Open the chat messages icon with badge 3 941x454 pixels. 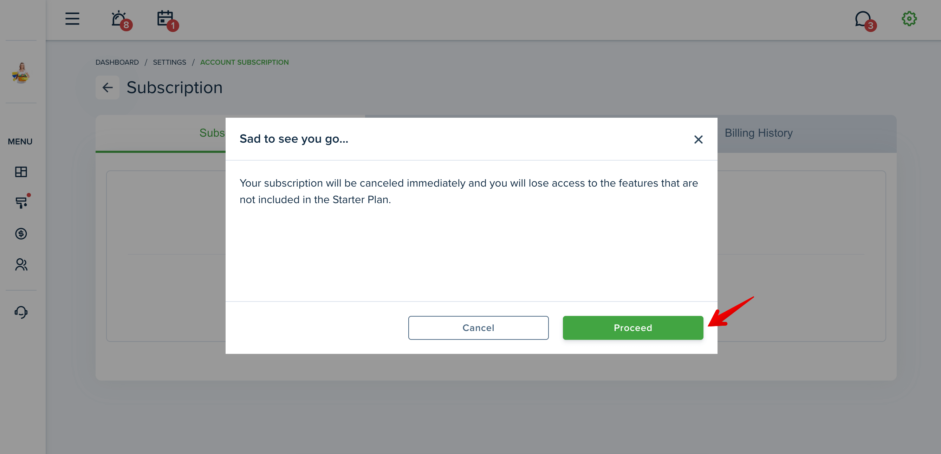(865, 20)
